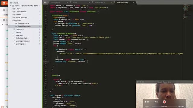Click the assets folder icon

tap(14, 15)
